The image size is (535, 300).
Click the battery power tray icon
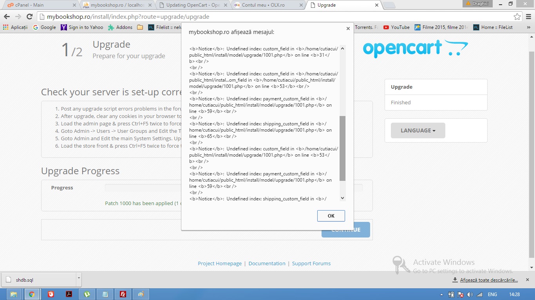click(x=451, y=295)
